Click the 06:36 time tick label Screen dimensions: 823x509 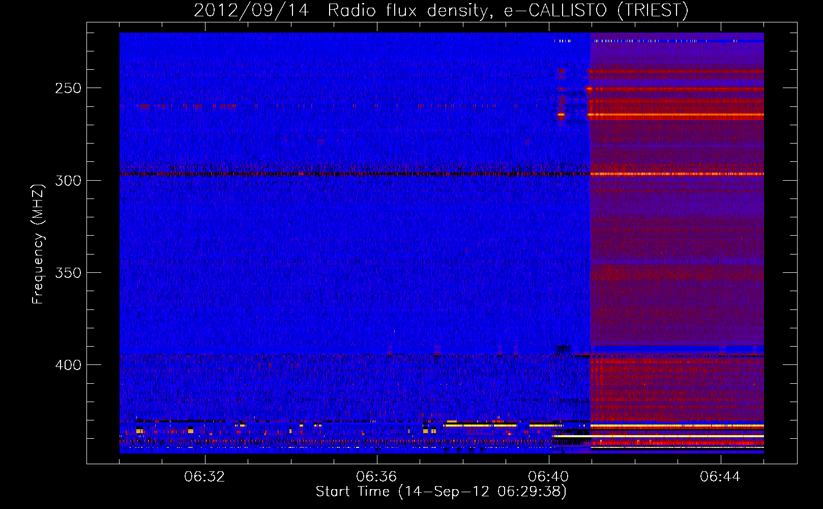(x=376, y=477)
